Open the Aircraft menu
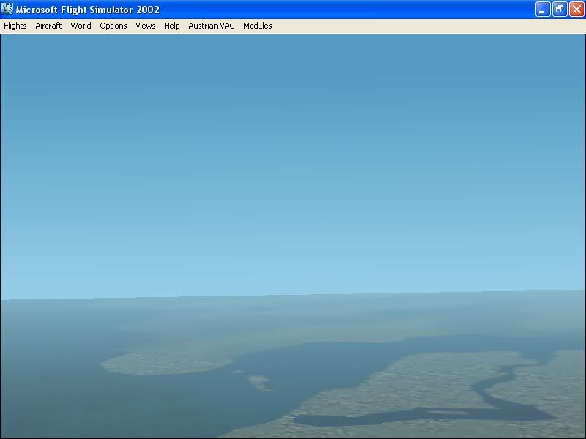Image resolution: width=586 pixels, height=439 pixels. coord(48,26)
